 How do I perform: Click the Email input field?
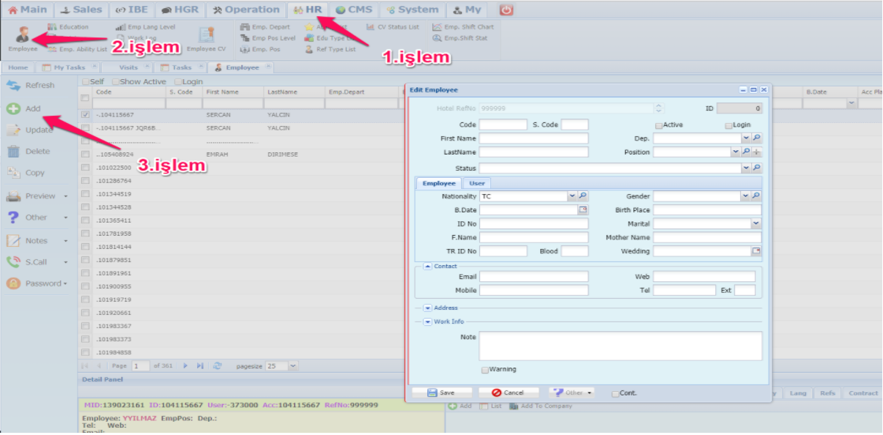tap(534, 277)
